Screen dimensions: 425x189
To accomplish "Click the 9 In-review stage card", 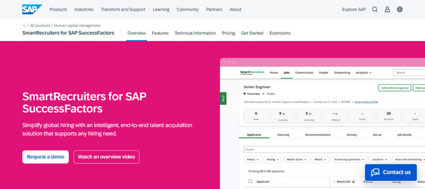I will [282, 116].
